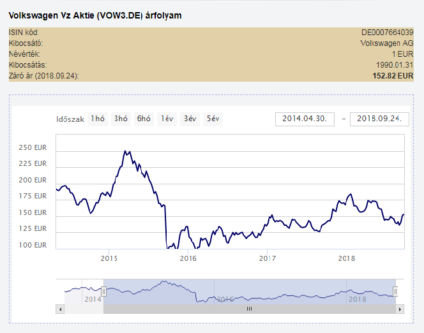Click the 2015 label on the x-axis
This screenshot has width=424, height=333.
pos(109,258)
